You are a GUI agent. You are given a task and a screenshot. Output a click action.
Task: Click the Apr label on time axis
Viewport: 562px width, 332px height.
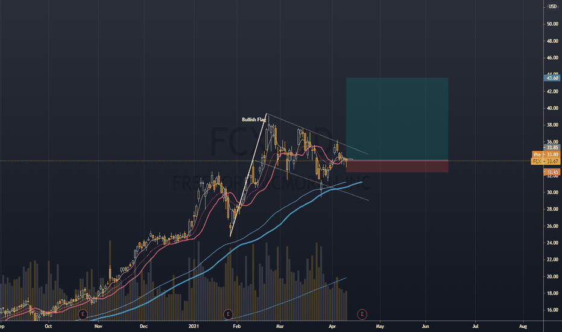pos(332,326)
